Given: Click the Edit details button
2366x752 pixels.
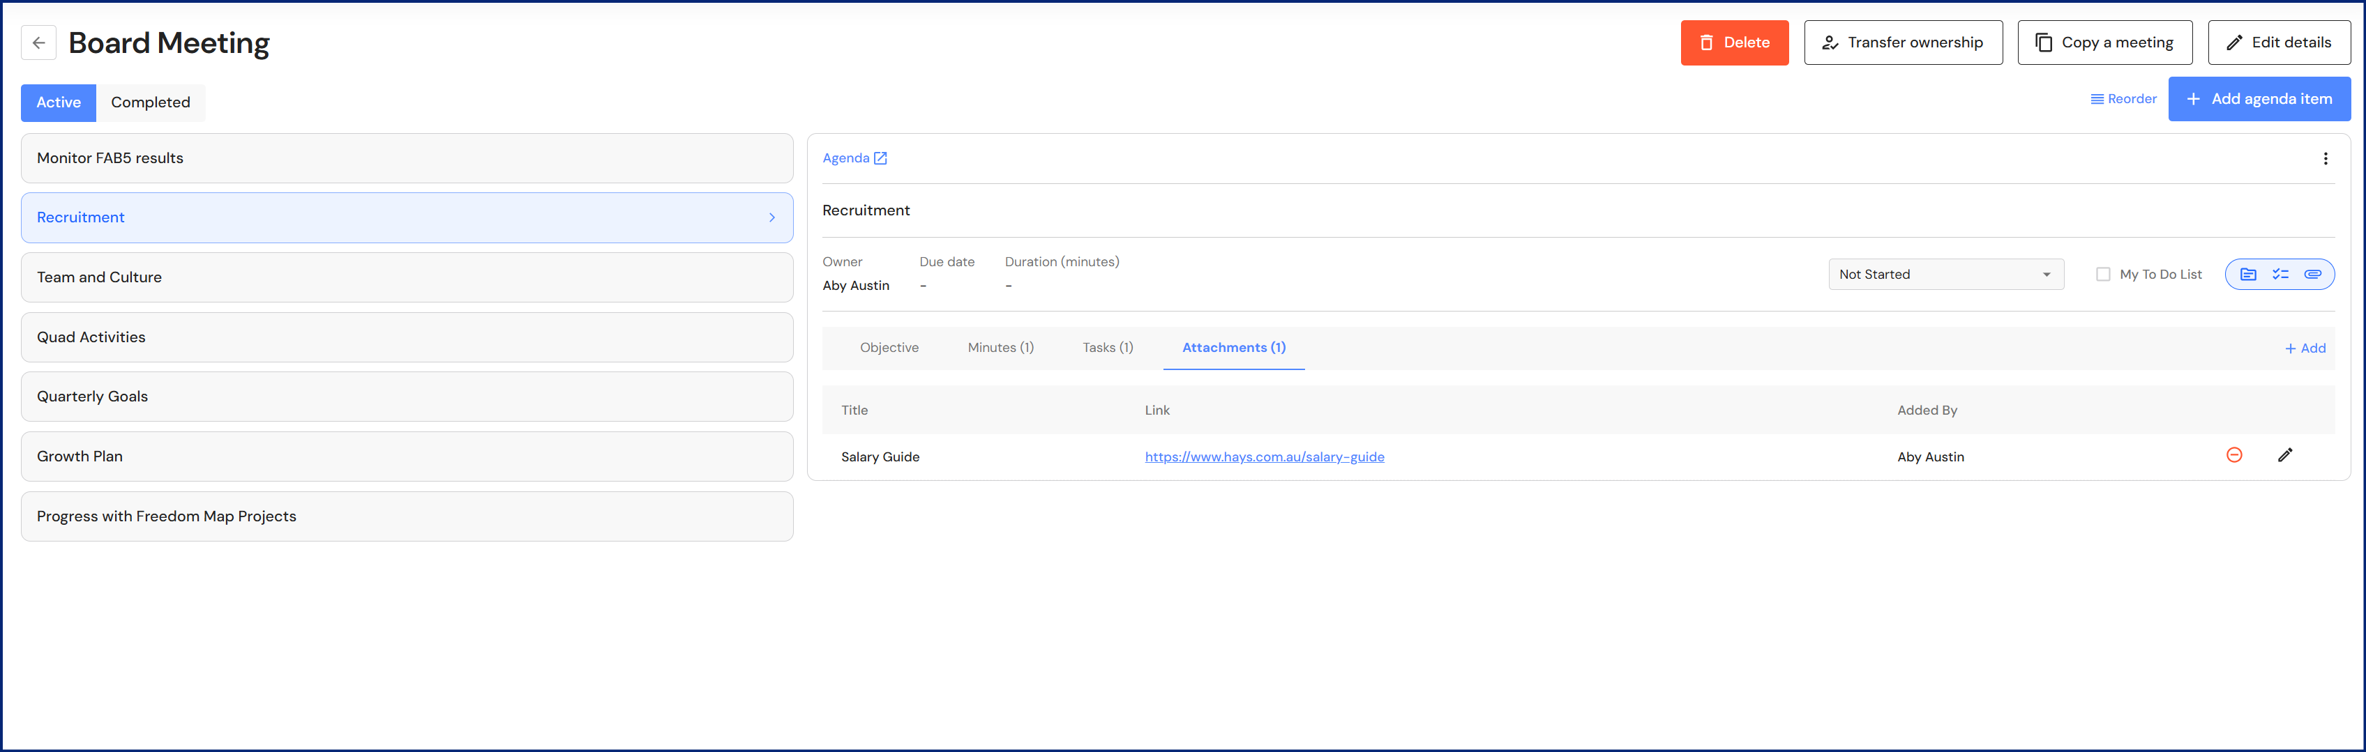Looking at the screenshot, I should pos(2279,43).
